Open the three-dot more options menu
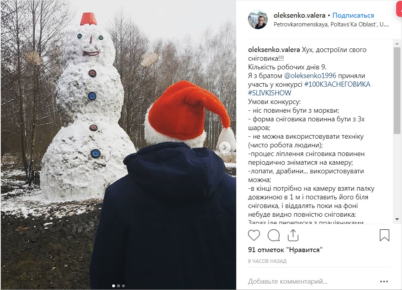Viewport: 402px width, 290px height. pyautogui.click(x=384, y=282)
